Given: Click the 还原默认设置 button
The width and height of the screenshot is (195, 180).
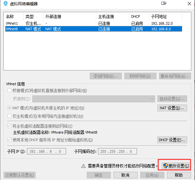Looking at the screenshot, I should (x=20, y=175).
